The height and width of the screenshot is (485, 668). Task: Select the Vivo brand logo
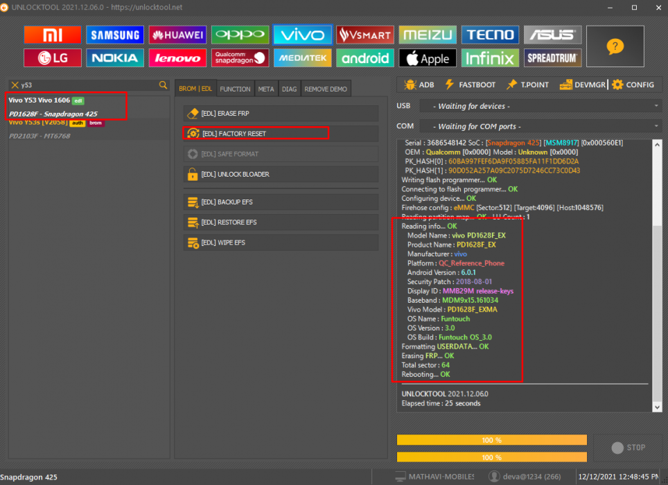(x=303, y=35)
